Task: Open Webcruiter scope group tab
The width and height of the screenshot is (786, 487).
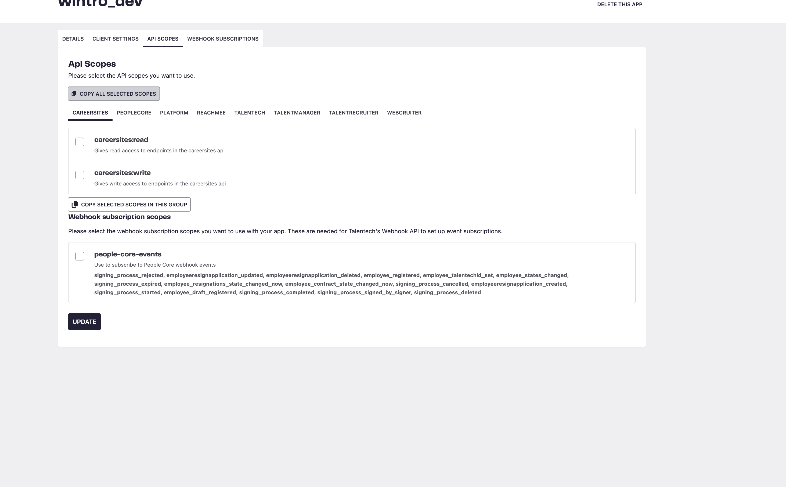Action: [x=404, y=113]
